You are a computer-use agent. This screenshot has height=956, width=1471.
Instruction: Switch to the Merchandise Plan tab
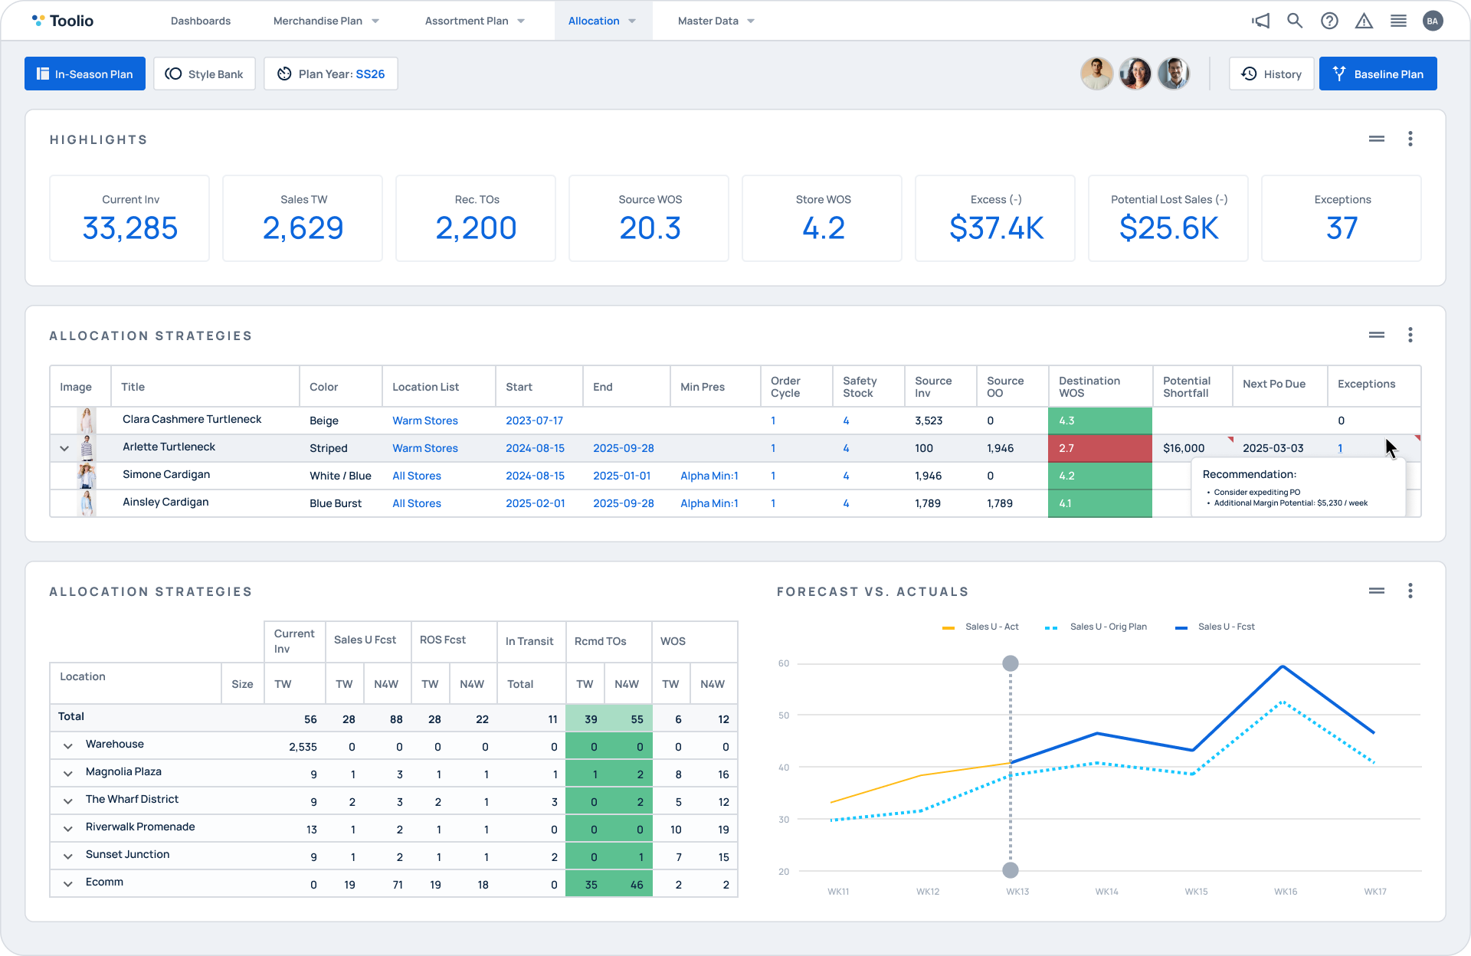325,21
